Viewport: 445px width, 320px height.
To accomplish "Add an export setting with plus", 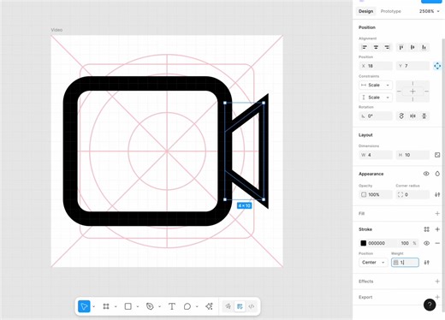I will [437, 297].
